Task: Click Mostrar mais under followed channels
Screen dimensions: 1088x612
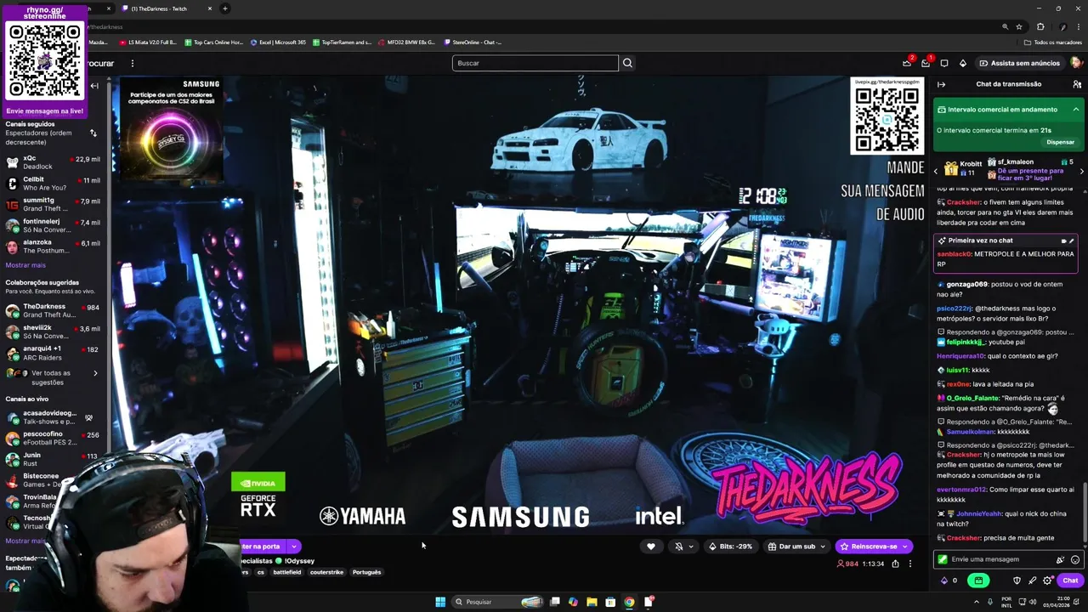Action: click(x=25, y=265)
